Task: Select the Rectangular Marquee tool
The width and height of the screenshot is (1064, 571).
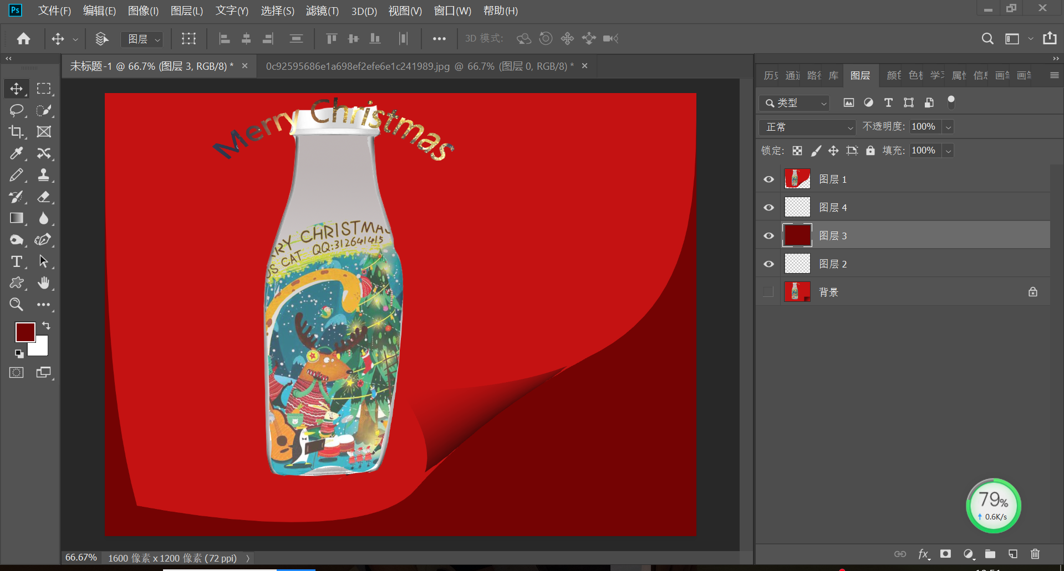Action: pyautogui.click(x=44, y=89)
